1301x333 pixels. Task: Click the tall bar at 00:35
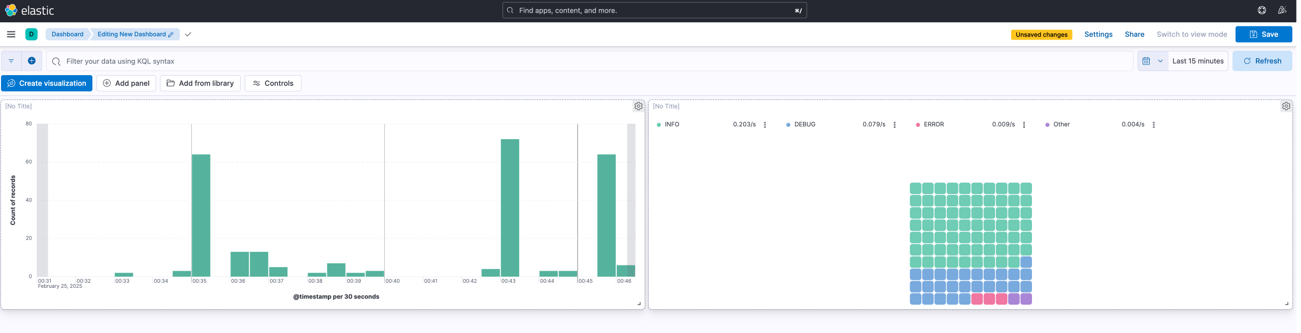201,215
